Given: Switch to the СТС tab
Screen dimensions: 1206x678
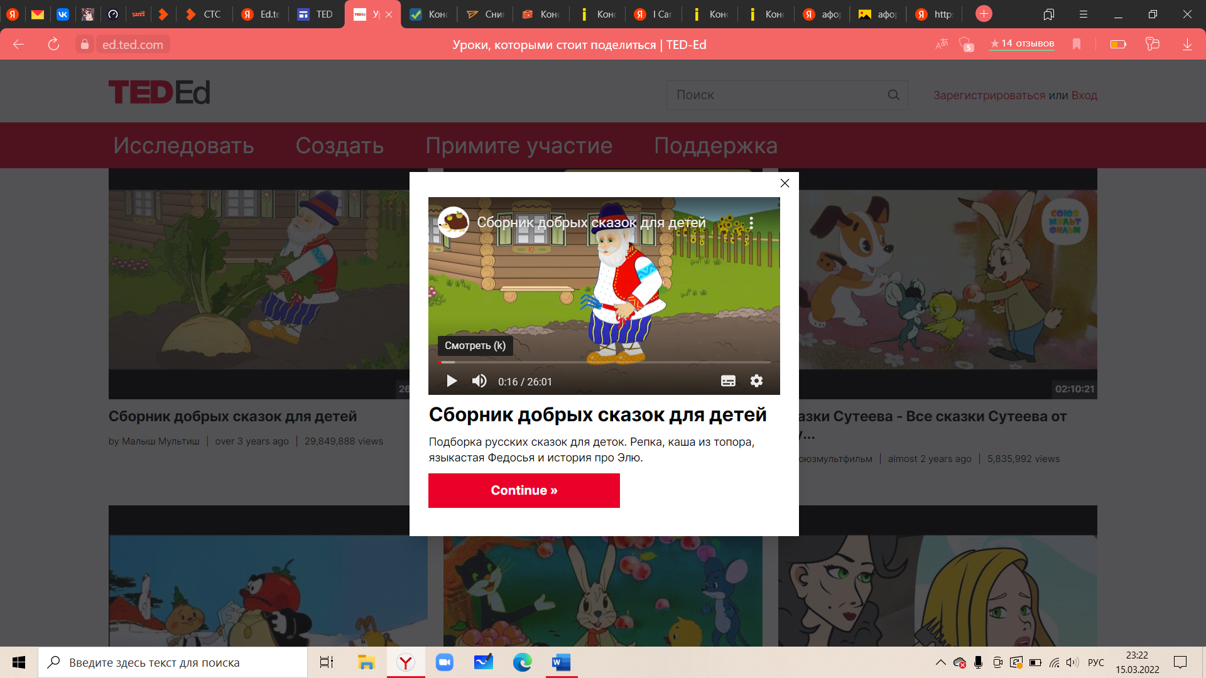Looking at the screenshot, I should [x=204, y=14].
